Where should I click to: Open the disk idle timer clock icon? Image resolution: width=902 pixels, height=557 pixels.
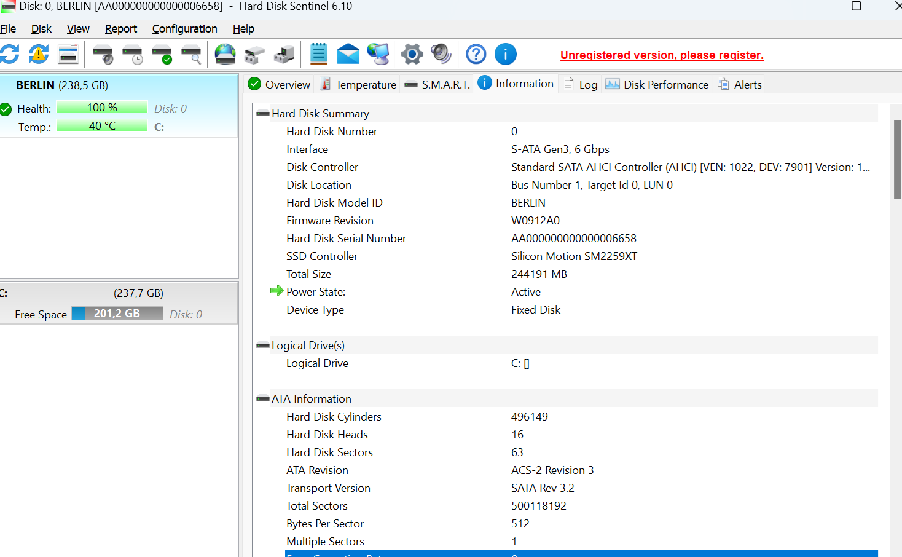click(131, 54)
